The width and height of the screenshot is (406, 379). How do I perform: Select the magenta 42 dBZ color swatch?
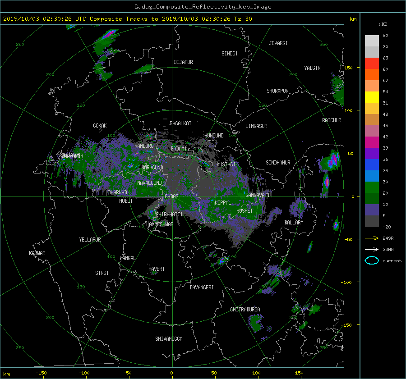point(372,142)
